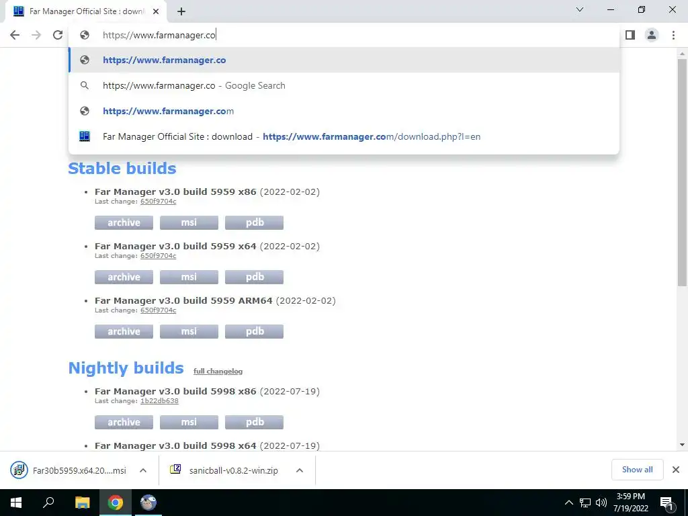Image resolution: width=688 pixels, height=516 pixels.
Task: Open Chrome three-dot menu
Action: 673,35
